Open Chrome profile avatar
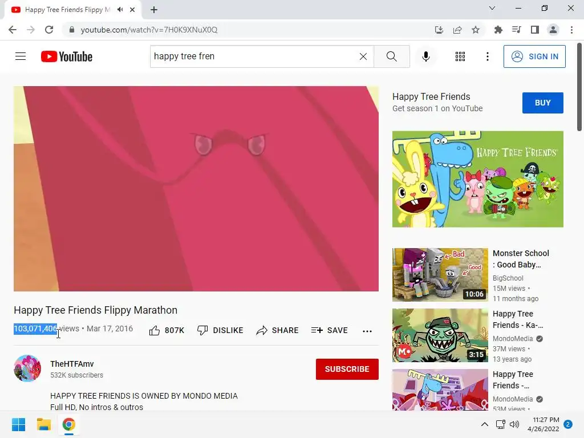584x438 pixels. click(553, 30)
